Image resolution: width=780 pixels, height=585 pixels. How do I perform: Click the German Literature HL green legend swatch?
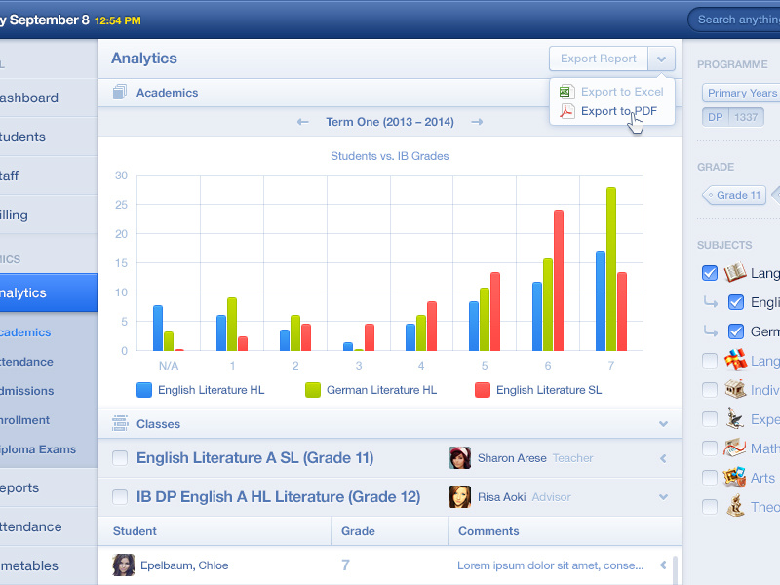click(313, 390)
